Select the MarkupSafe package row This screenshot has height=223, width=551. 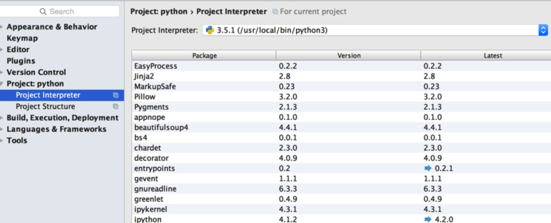(x=341, y=86)
